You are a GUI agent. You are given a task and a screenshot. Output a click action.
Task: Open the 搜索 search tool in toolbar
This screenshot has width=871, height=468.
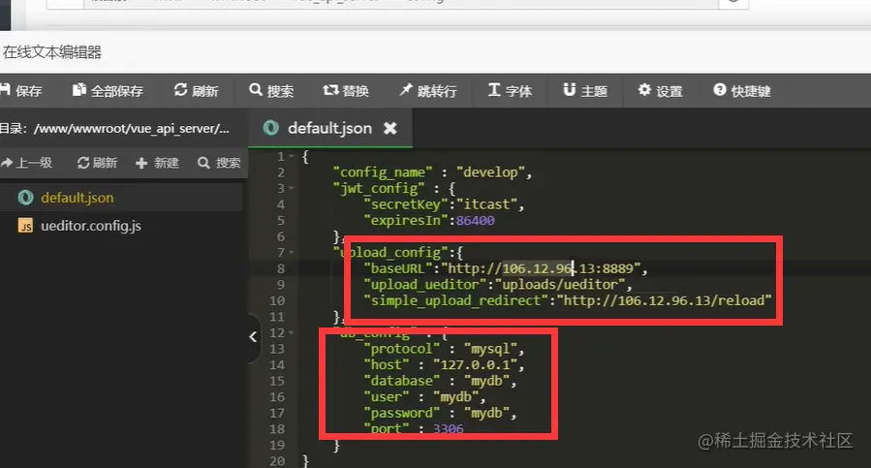click(x=271, y=91)
